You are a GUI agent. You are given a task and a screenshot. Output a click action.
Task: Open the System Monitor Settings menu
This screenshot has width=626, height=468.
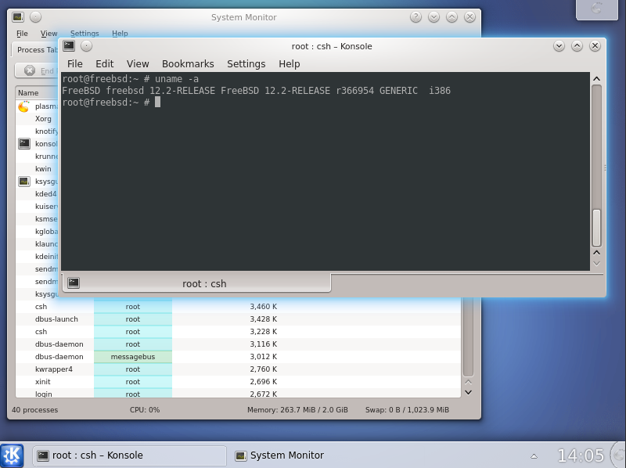pyautogui.click(x=85, y=34)
